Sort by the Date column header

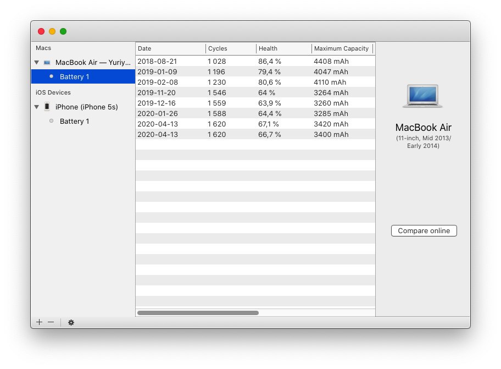tap(171, 48)
